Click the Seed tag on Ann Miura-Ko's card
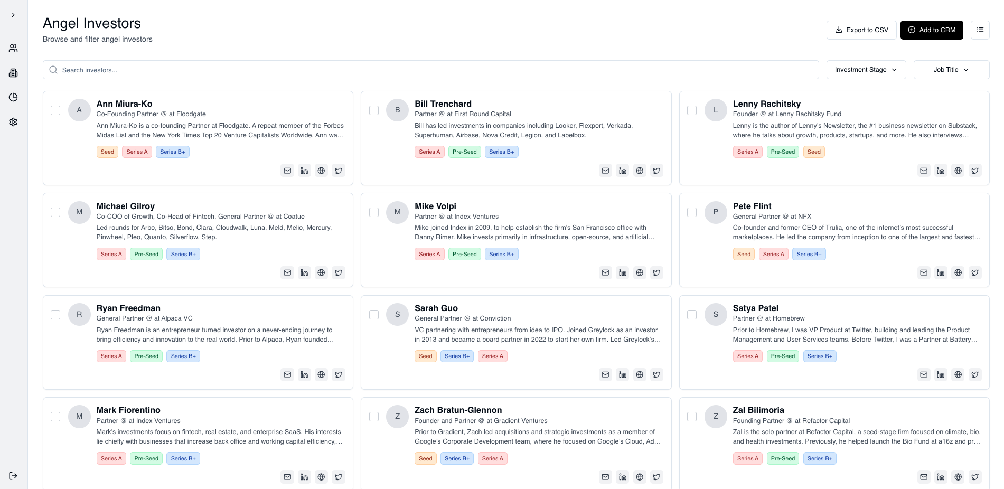This screenshot has height=489, width=1004. [107, 152]
